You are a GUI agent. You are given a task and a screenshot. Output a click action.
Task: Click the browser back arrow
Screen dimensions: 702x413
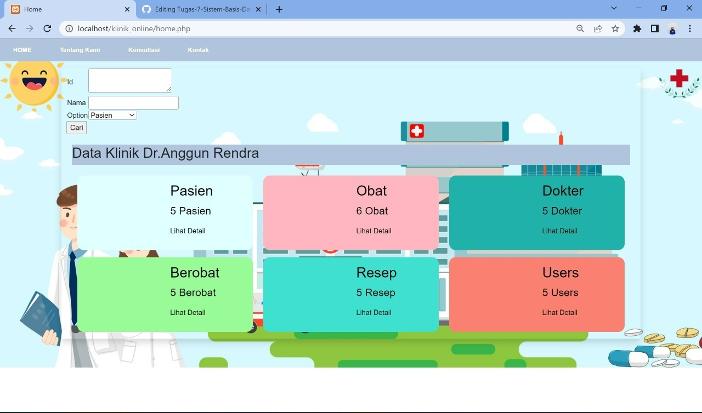point(12,28)
